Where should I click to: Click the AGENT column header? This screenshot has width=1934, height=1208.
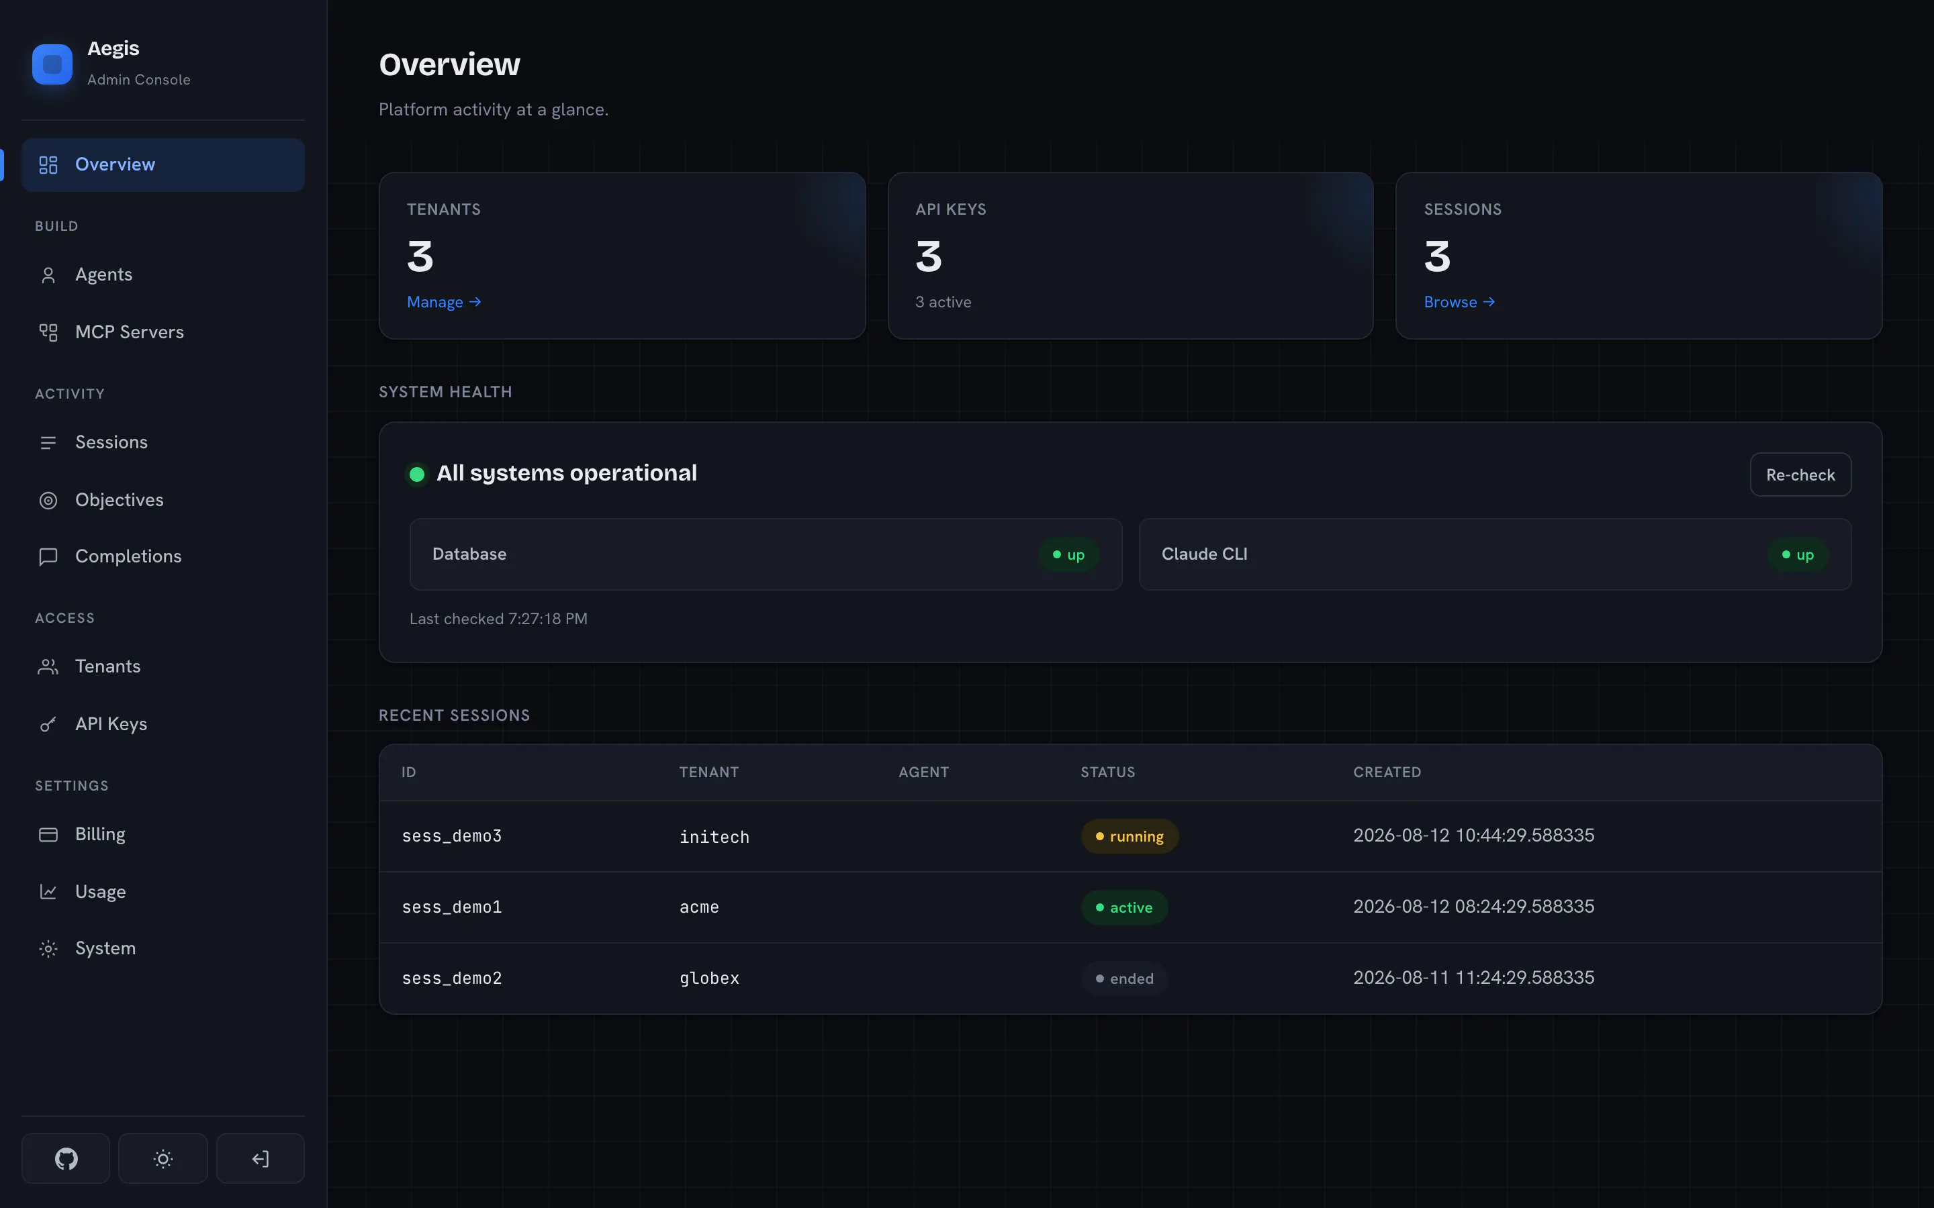tap(924, 772)
